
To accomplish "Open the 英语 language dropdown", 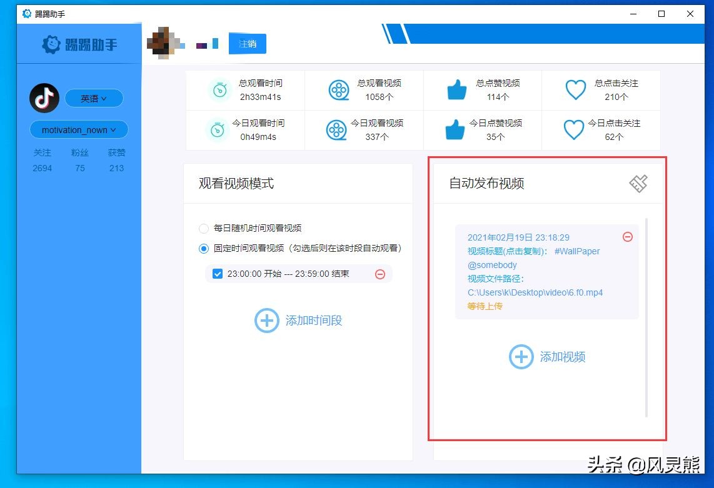I will [x=94, y=98].
